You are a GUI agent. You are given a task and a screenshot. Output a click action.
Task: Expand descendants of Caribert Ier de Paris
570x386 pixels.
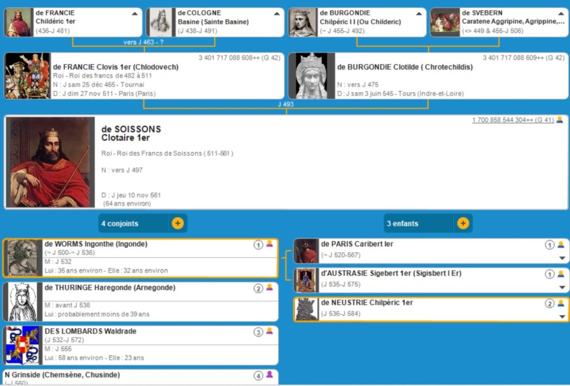(x=562, y=258)
